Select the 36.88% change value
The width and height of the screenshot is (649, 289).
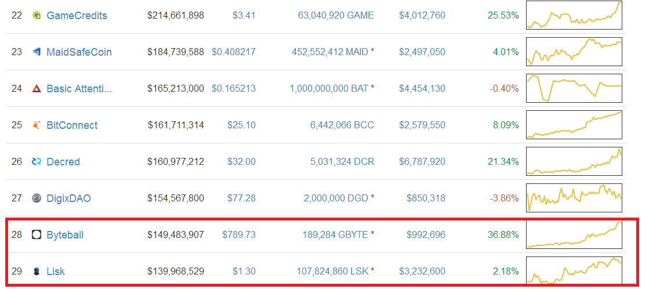tap(503, 235)
